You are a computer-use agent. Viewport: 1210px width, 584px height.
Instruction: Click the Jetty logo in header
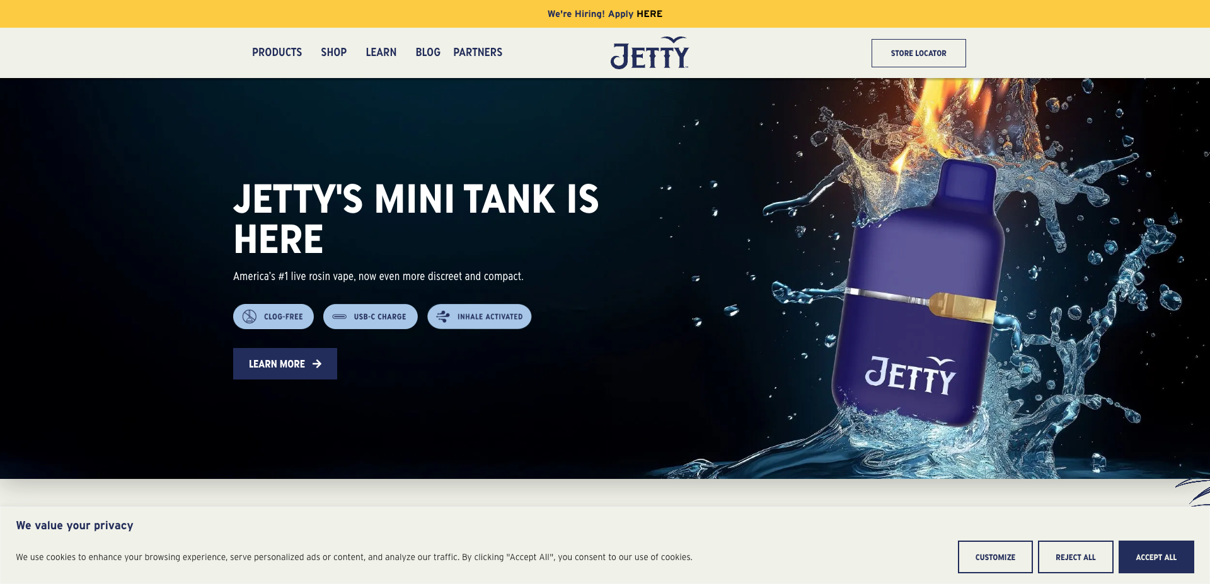click(x=650, y=53)
